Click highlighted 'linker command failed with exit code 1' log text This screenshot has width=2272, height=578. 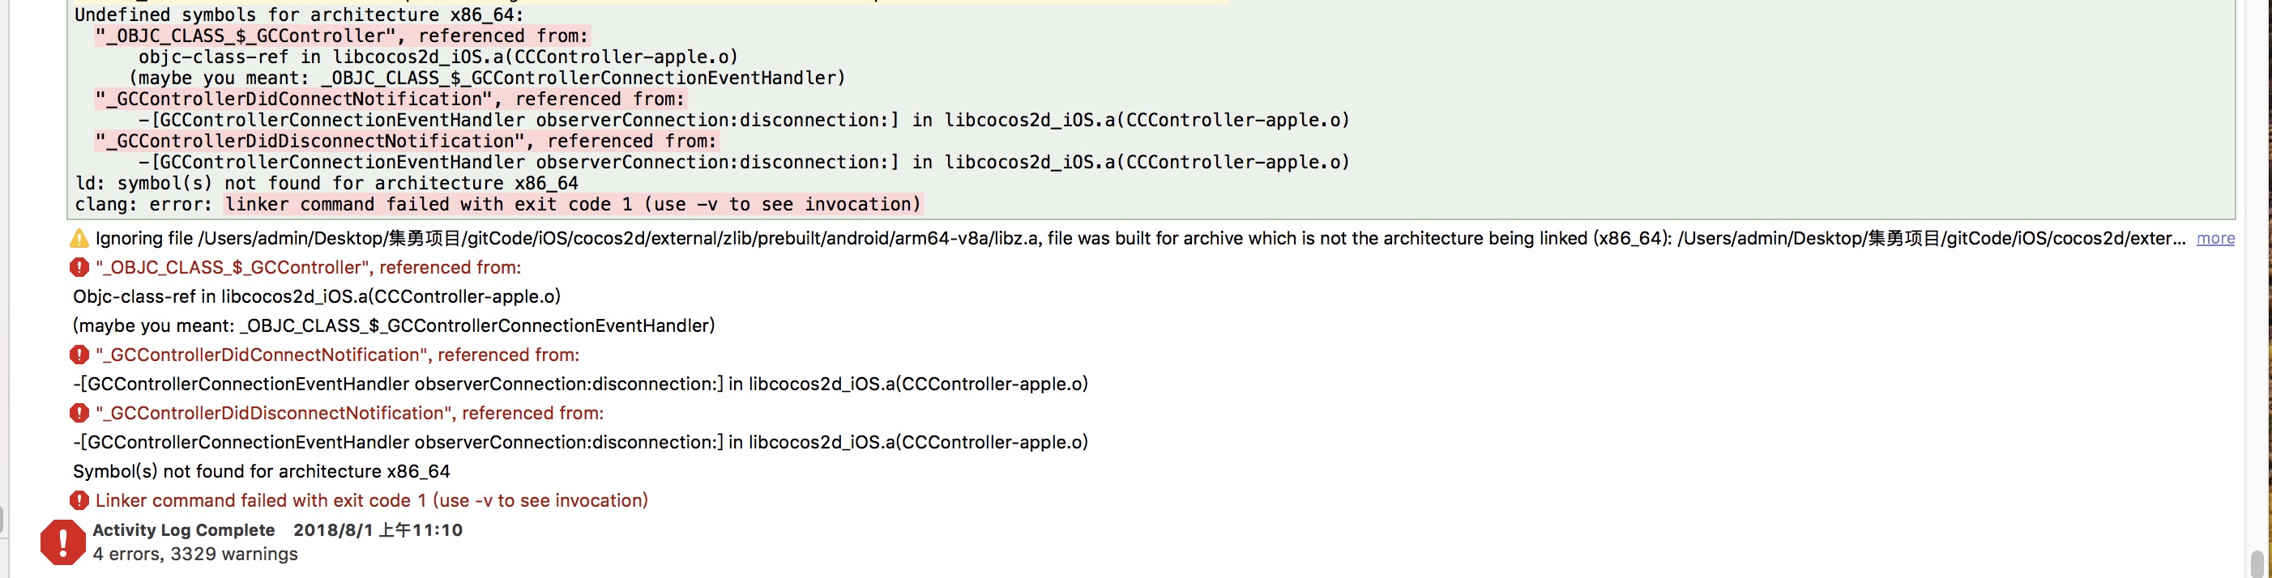(572, 205)
